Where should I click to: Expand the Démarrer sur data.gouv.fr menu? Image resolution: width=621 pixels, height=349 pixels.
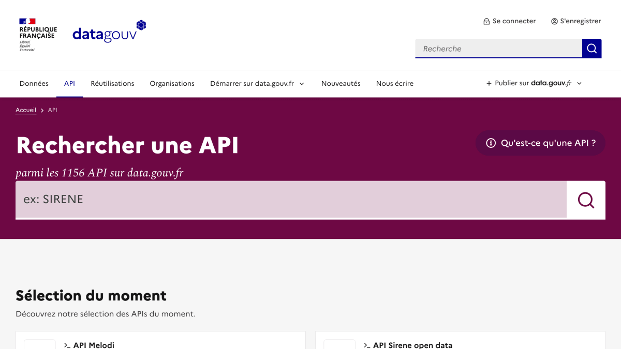[257, 83]
